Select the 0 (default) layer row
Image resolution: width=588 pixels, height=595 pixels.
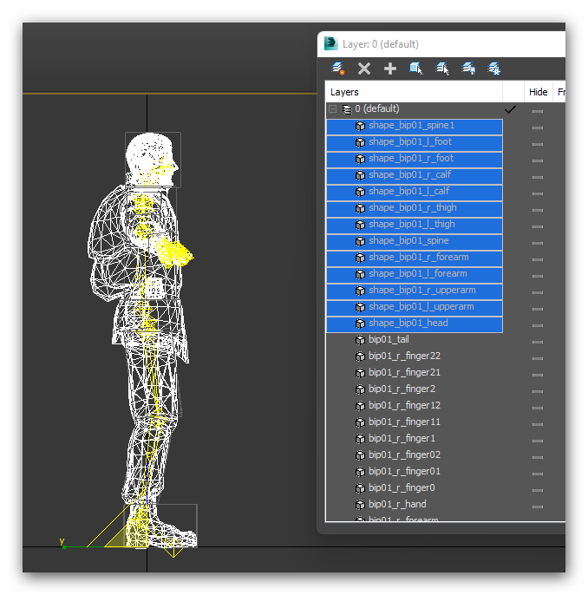pos(382,109)
